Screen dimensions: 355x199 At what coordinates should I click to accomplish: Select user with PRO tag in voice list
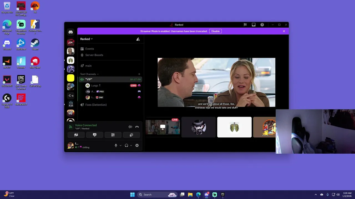click(x=113, y=91)
